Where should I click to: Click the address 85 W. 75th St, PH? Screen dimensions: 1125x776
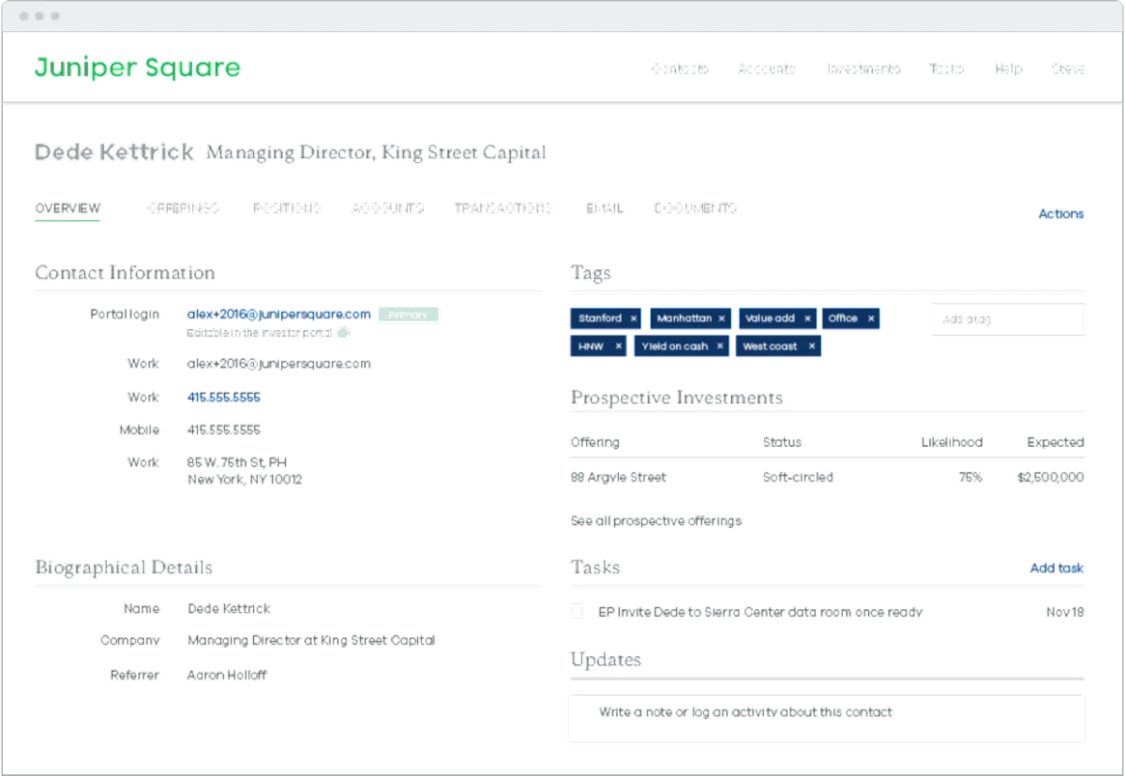point(237,462)
